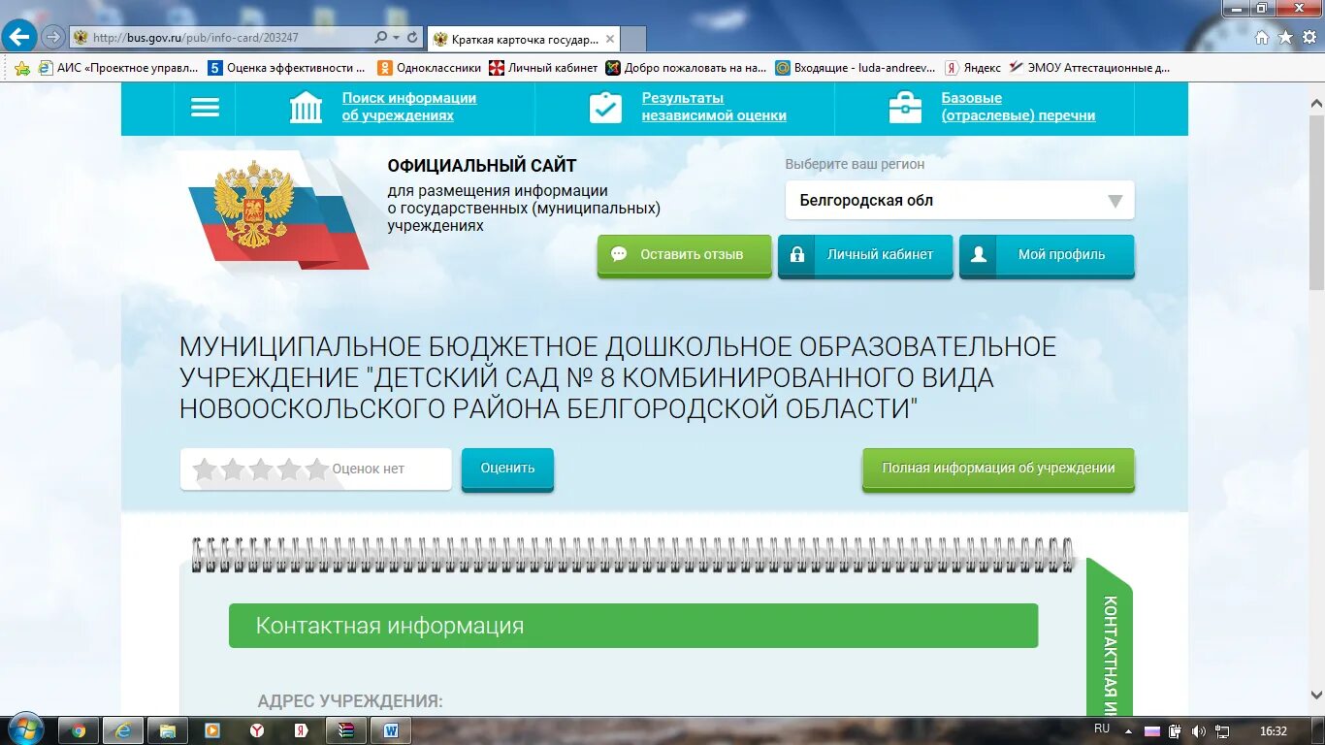This screenshot has height=745, width=1325.
Task: Click the briefcase icon in site header
Action: coord(905,108)
